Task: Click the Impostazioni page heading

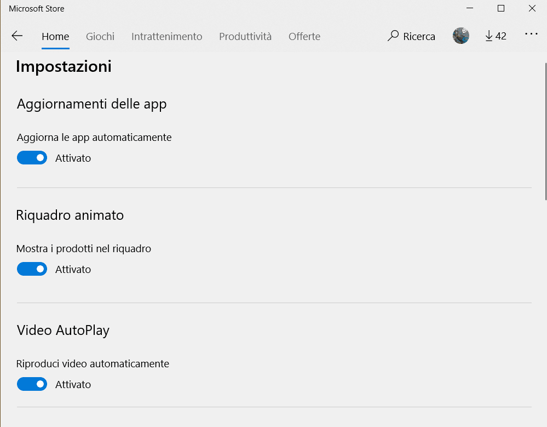Action: click(x=64, y=66)
